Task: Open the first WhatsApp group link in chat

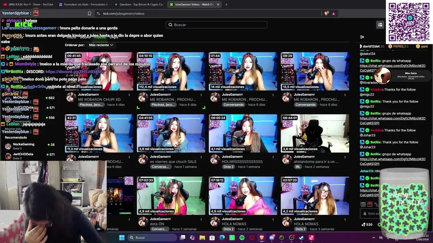Action: tap(392, 68)
